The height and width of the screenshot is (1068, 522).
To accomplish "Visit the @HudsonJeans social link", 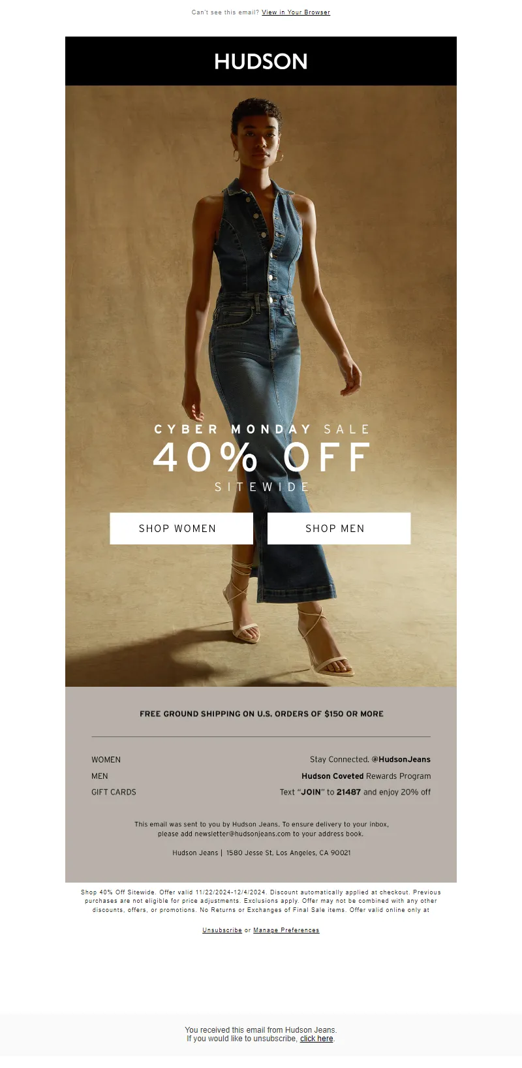I will [401, 759].
